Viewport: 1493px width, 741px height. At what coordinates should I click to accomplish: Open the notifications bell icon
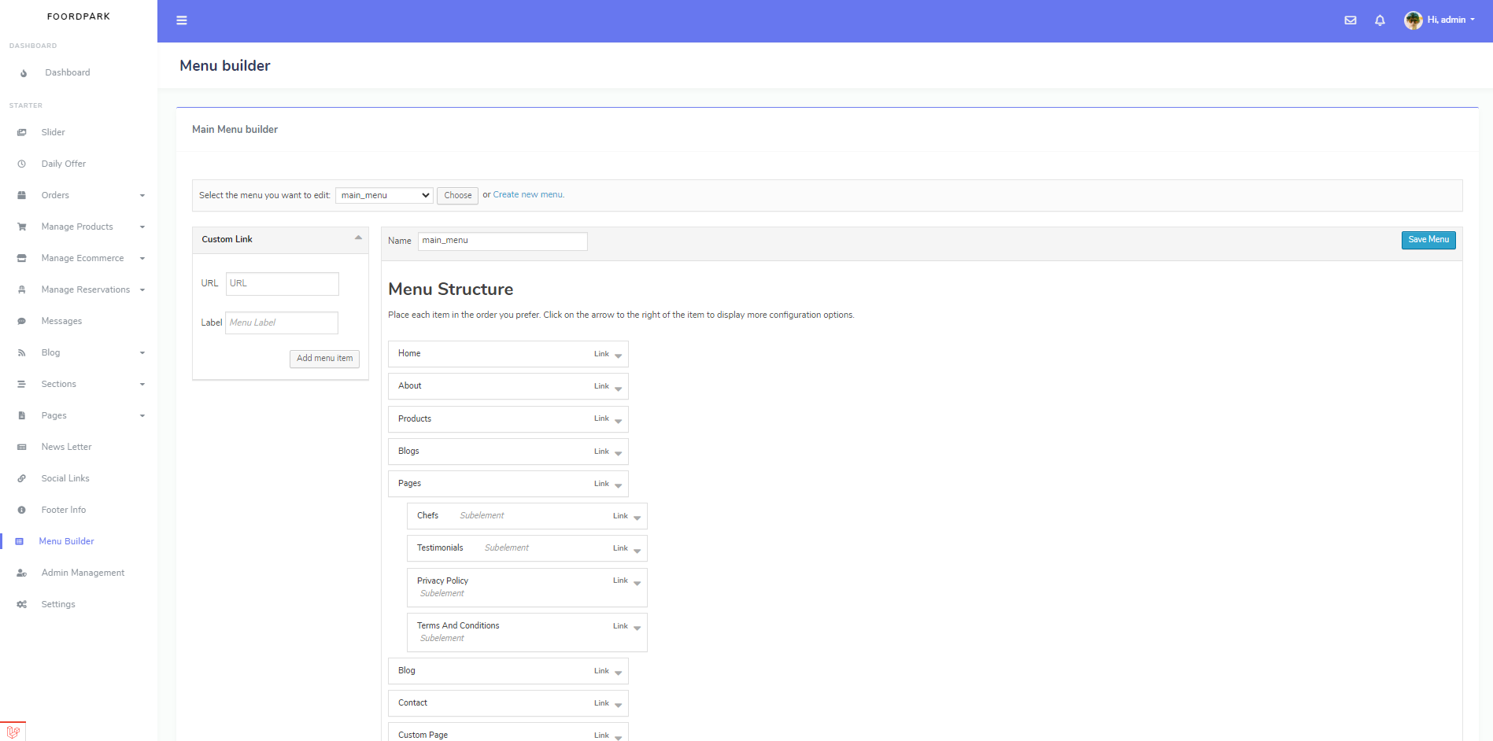[1380, 20]
